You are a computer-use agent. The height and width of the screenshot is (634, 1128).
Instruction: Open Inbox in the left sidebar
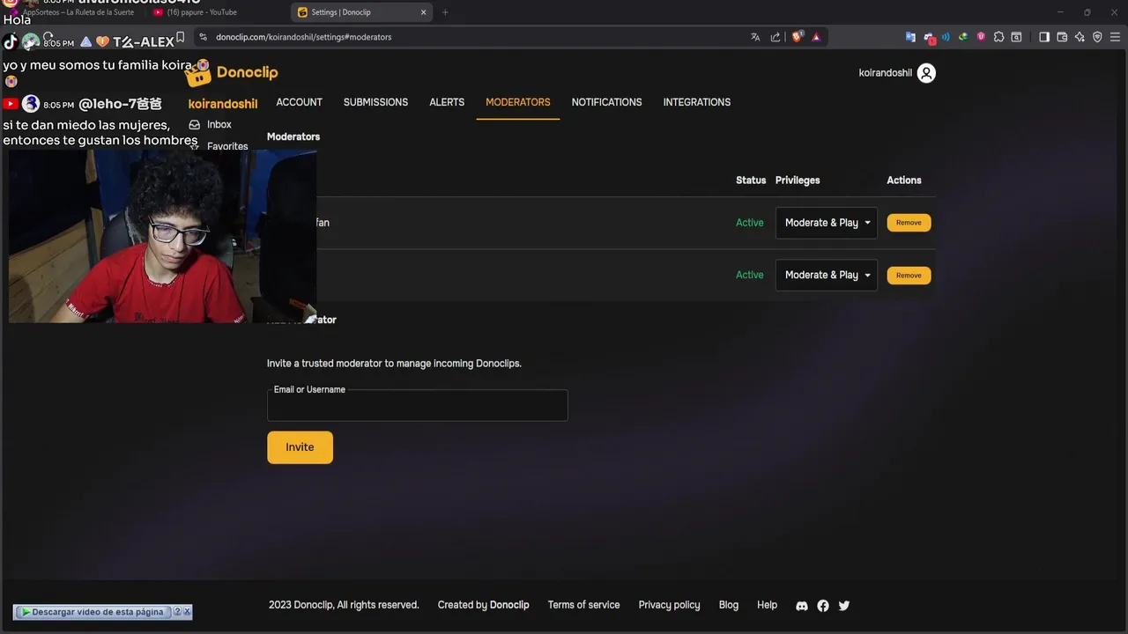coord(219,125)
